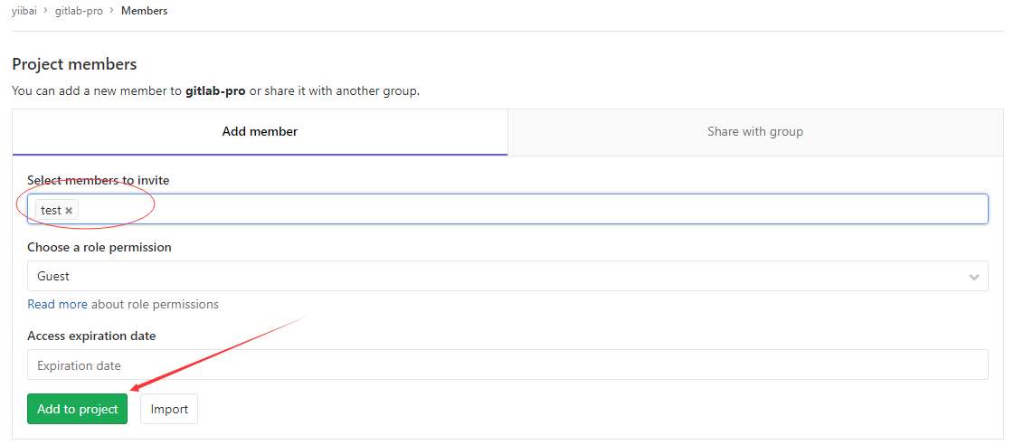Click the chevron arrow of role dropdown
The height and width of the screenshot is (445, 1014).
974,277
